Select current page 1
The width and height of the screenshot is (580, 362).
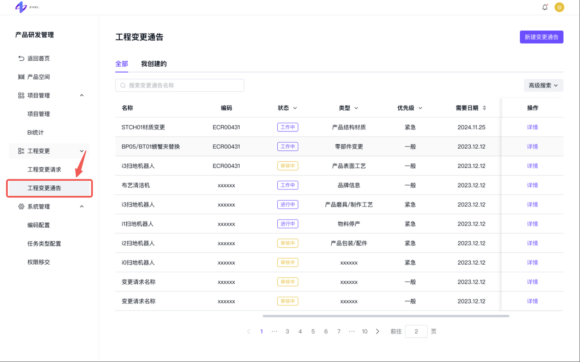[x=261, y=332]
